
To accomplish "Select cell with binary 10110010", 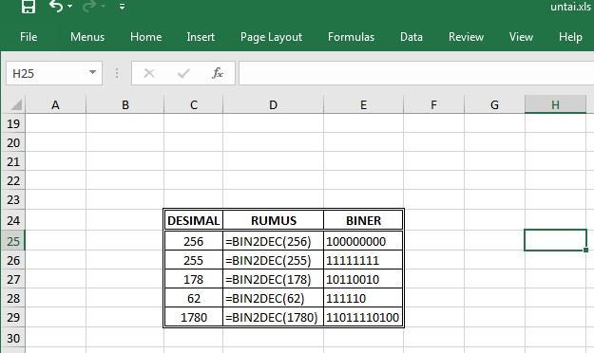I will coord(363,279).
